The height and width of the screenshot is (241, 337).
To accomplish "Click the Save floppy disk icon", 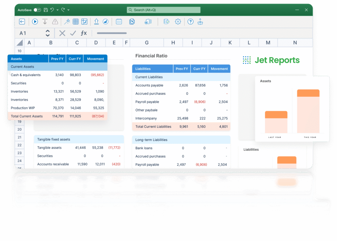I will (x=46, y=10).
